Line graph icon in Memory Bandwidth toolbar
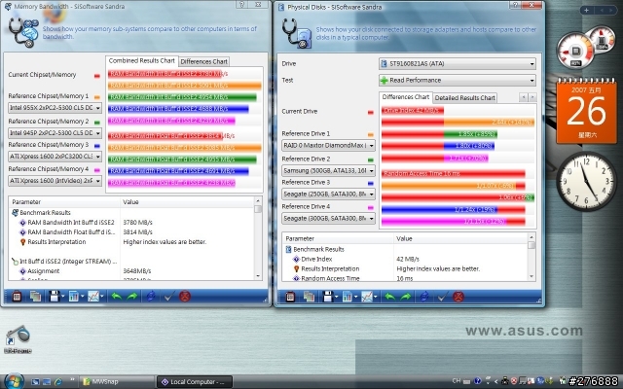The width and height of the screenshot is (623, 389). (93, 296)
